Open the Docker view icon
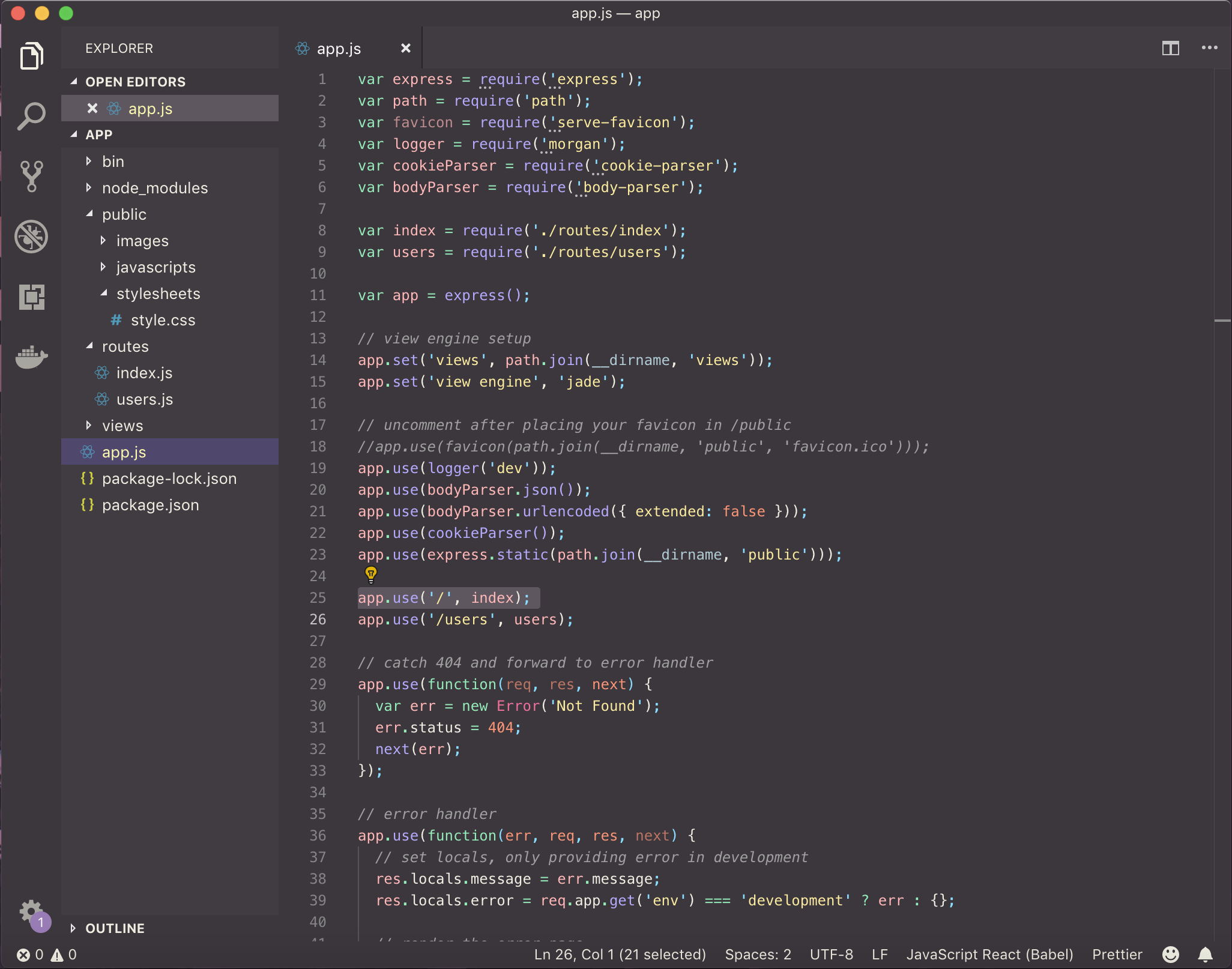The image size is (1232, 969). 31,357
